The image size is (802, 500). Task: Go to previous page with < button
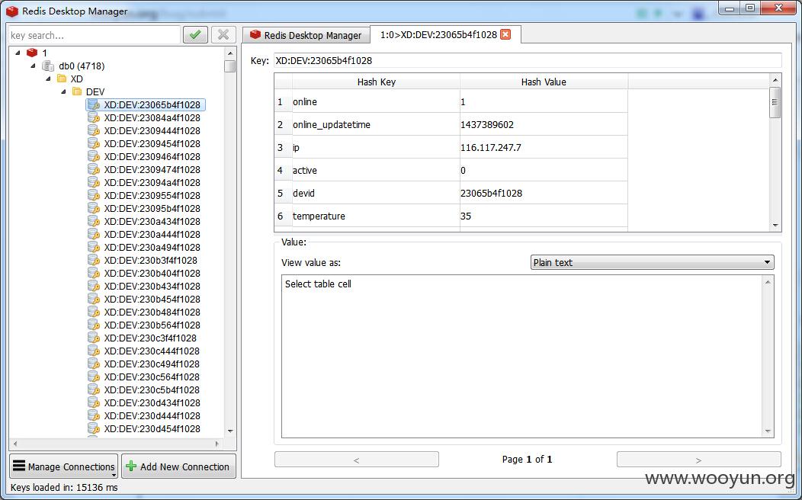357,460
